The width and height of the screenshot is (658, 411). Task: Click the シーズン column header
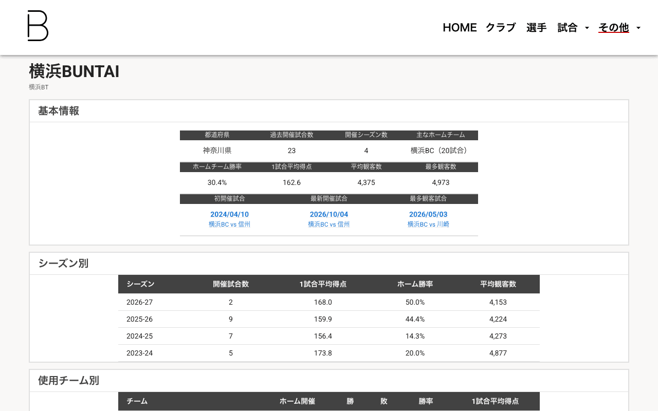140,284
